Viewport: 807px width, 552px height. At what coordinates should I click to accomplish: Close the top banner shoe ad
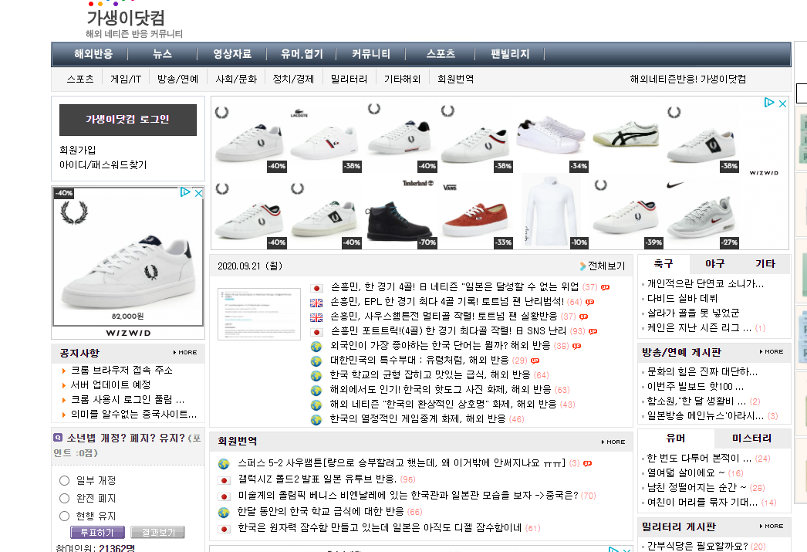(782, 103)
